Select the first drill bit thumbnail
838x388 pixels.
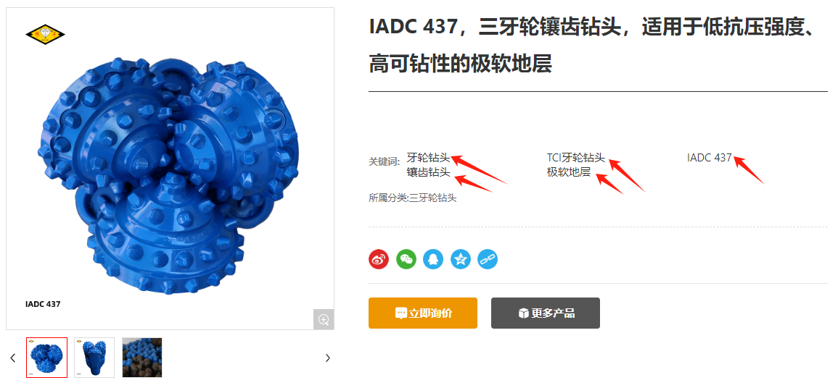click(x=46, y=358)
